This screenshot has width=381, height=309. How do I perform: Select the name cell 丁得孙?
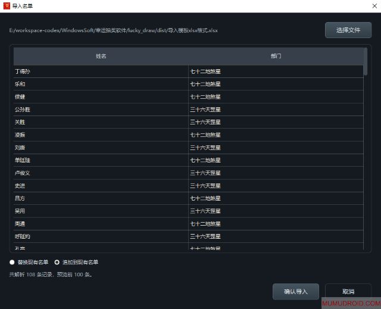[101, 71]
